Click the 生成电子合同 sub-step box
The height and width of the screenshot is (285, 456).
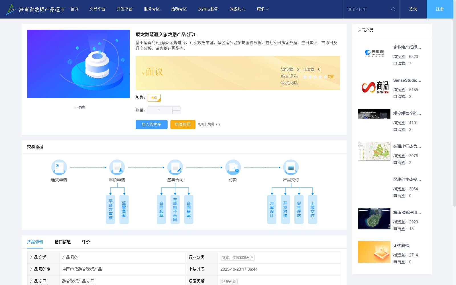click(x=175, y=209)
